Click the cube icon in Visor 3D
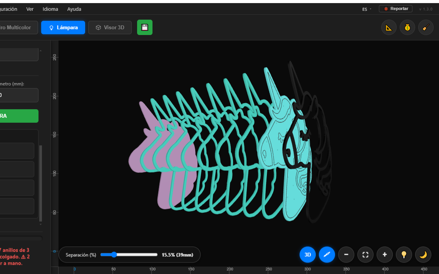 (98, 27)
